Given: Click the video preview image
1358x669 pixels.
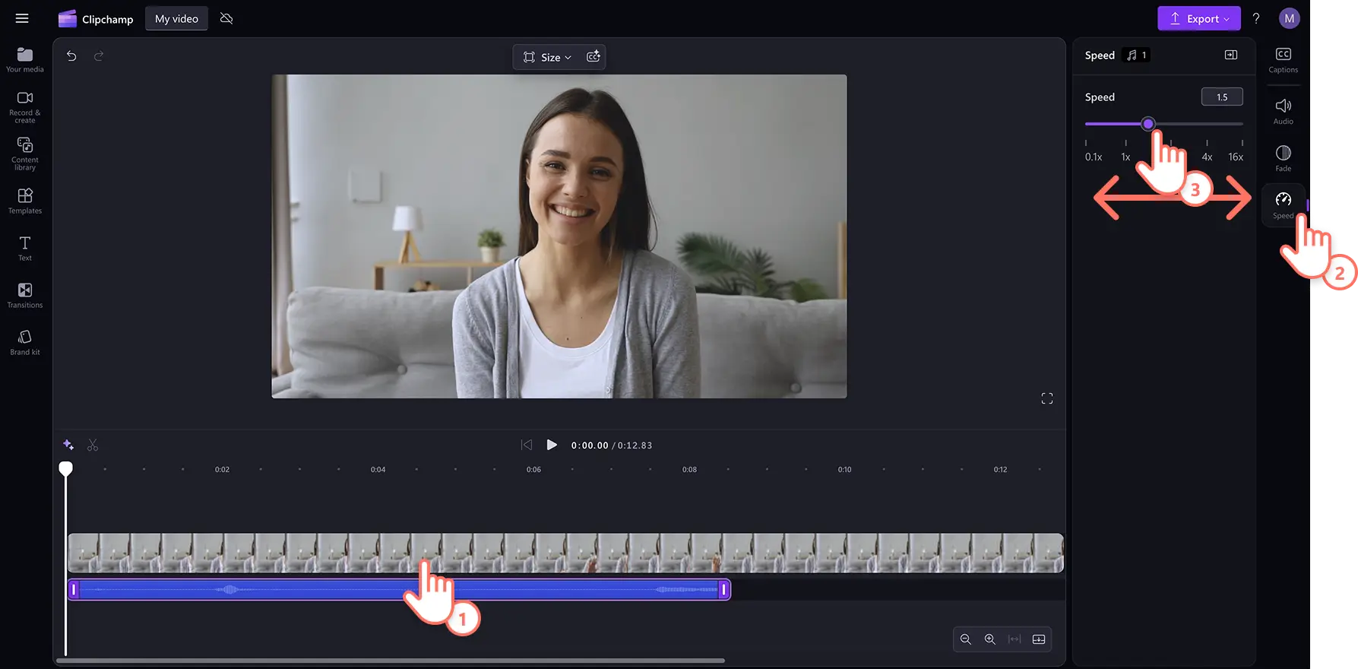Looking at the screenshot, I should coord(559,236).
